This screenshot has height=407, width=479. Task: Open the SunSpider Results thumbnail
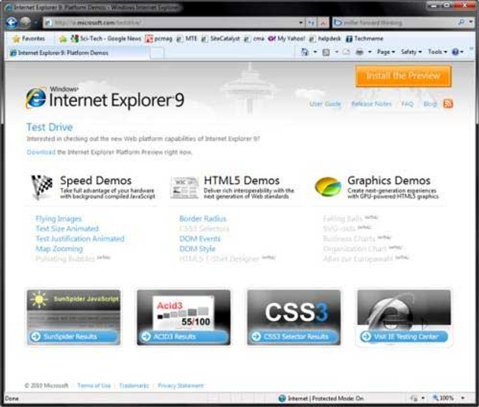click(74, 318)
